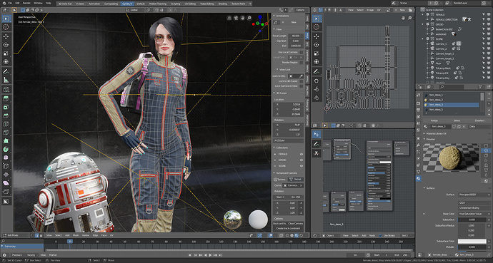Image resolution: width=493 pixels, height=263 pixels.
Task: Choose the sphere preview shape icon
Action: 486,151
